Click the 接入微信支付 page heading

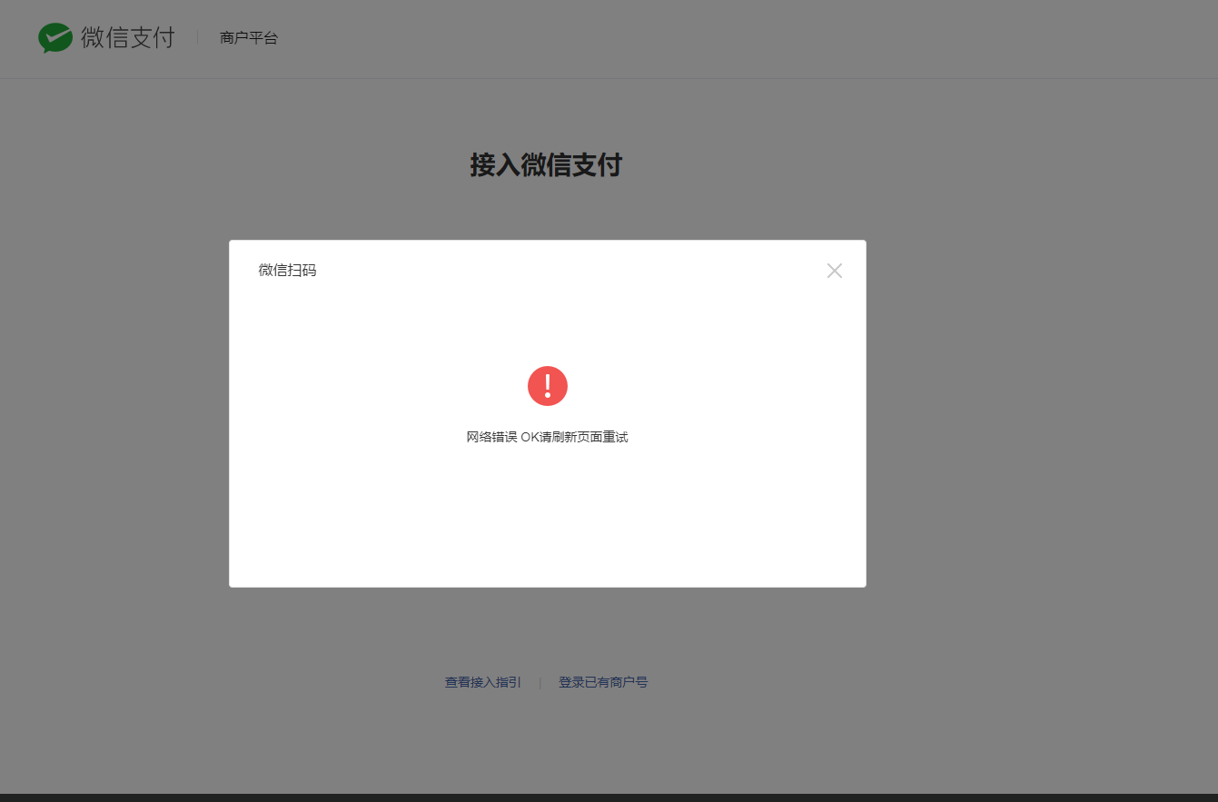(x=546, y=165)
